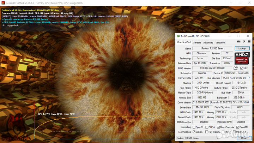Toggle the OpenCL checkbox
This screenshot has height=143, width=254.
[x=194, y=127]
